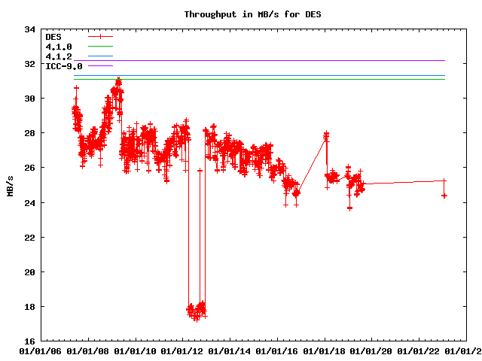Click the data peak near 01/01/18
482x361 pixels.
point(326,136)
